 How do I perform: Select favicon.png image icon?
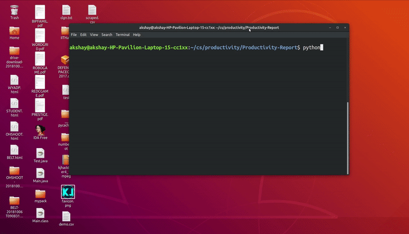click(68, 192)
